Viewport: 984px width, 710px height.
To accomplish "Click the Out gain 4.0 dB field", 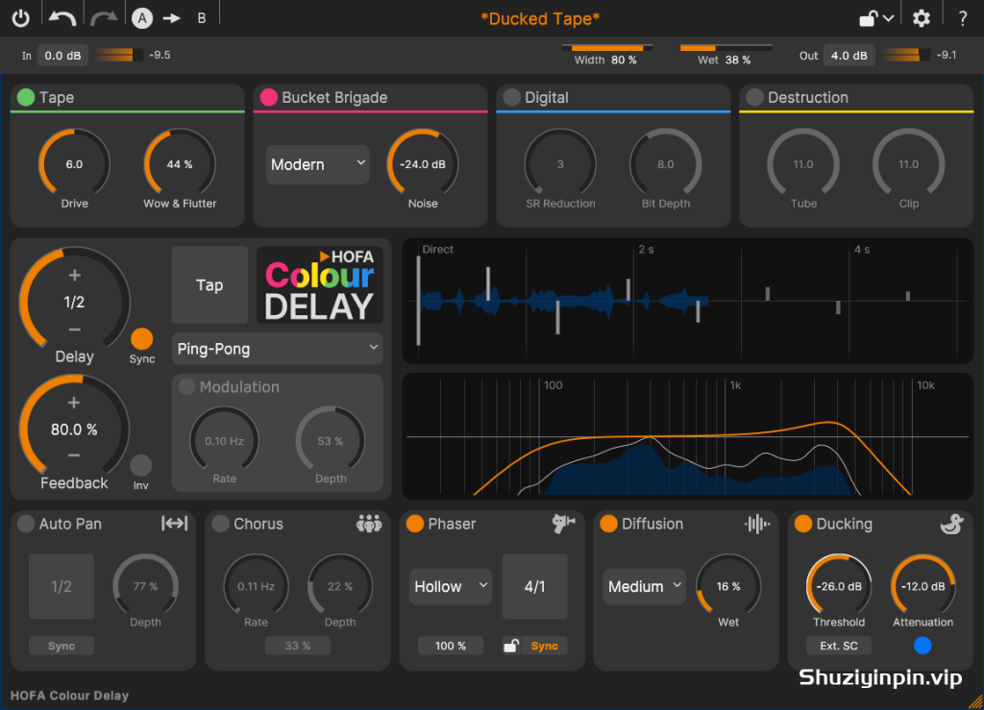I will (x=849, y=55).
